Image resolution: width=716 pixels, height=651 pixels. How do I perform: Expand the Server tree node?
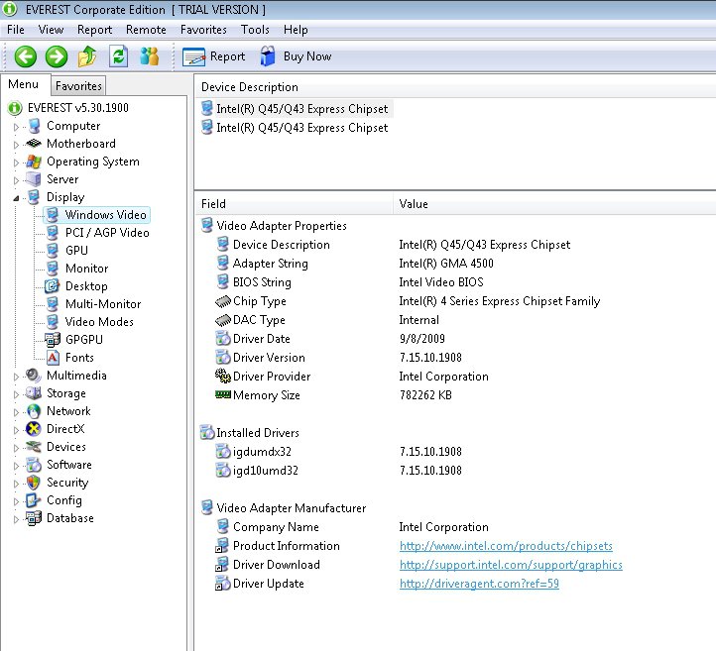point(17,180)
